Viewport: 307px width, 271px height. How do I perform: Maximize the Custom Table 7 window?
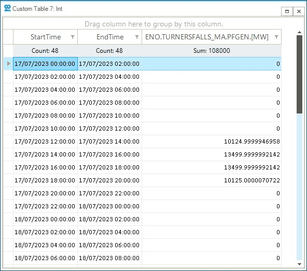point(287,11)
